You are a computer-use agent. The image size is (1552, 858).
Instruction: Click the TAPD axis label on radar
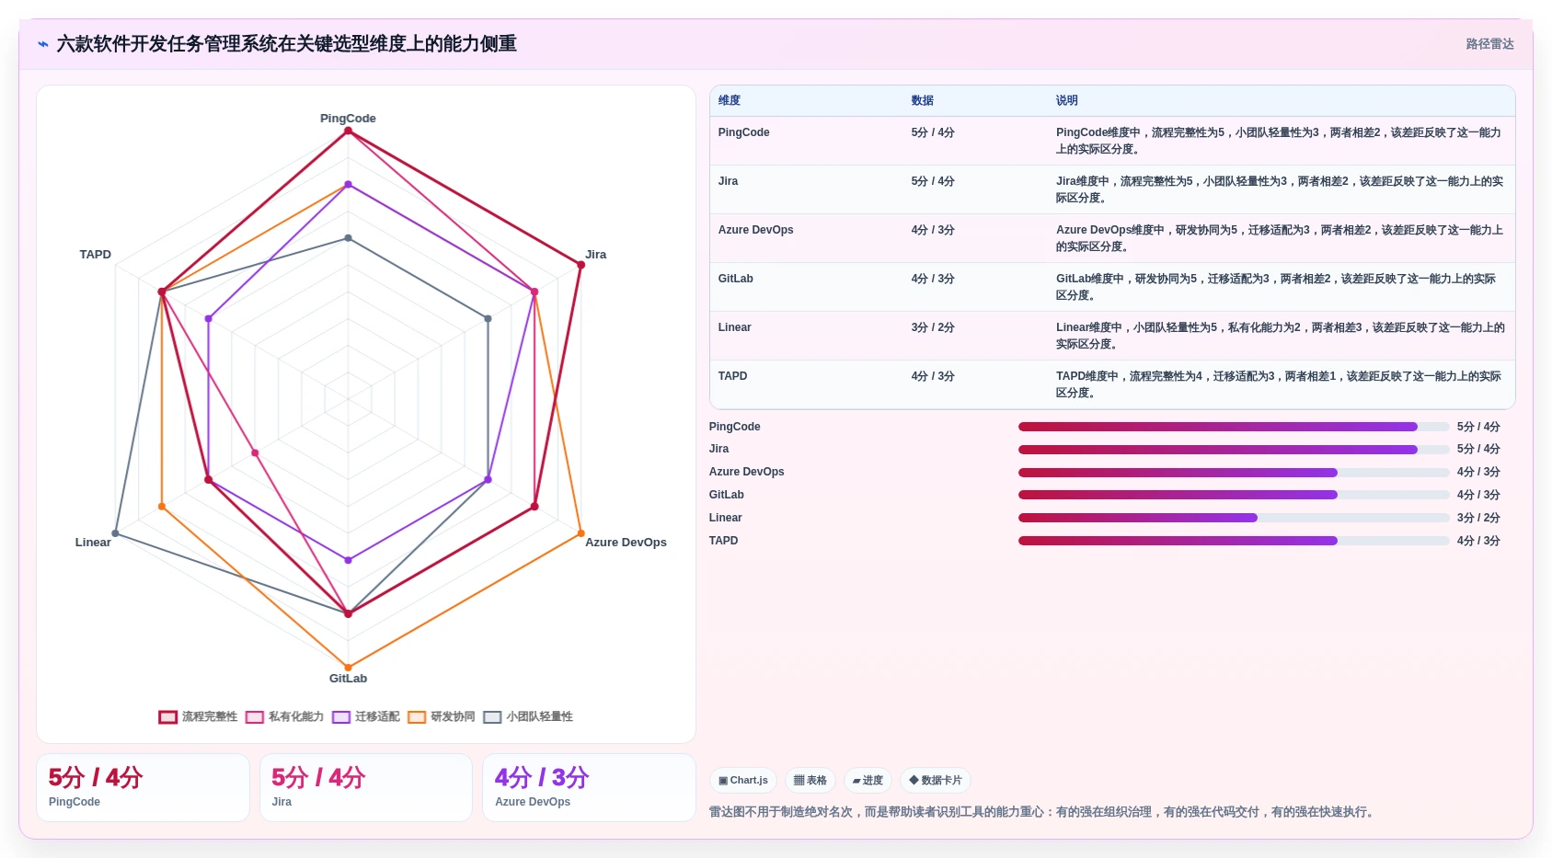[x=95, y=255]
